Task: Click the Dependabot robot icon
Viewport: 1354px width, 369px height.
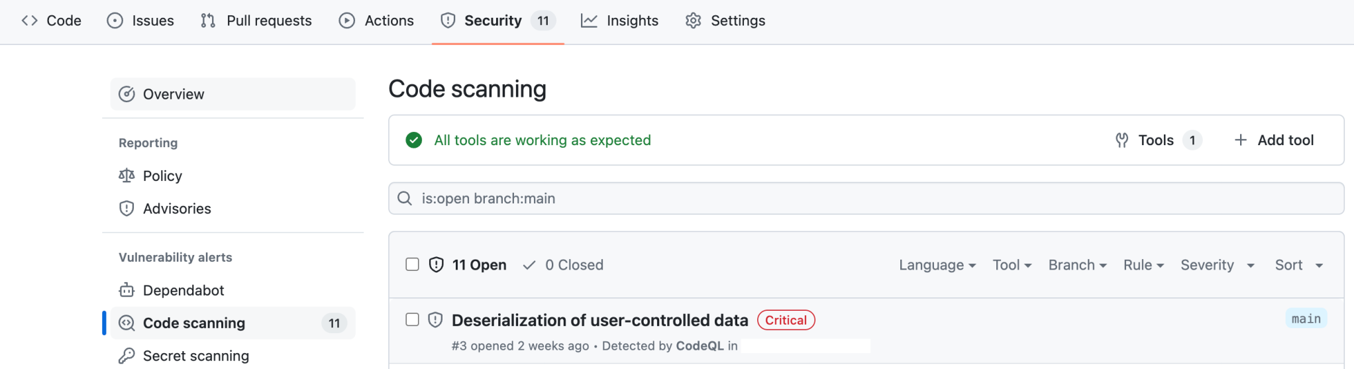Action: pos(127,290)
